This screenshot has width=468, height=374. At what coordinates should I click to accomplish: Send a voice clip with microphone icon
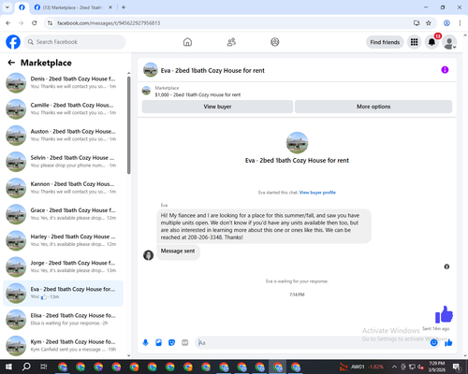pos(145,343)
